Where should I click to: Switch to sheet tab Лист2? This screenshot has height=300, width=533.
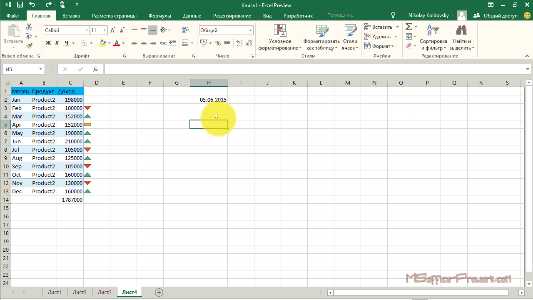click(x=105, y=292)
